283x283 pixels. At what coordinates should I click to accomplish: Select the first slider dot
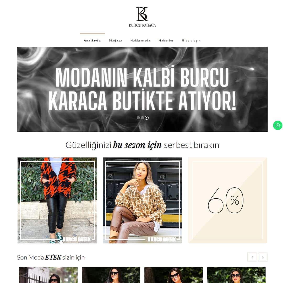[x=138, y=118]
